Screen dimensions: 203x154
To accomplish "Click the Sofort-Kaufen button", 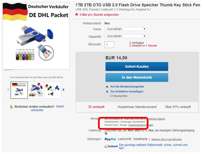I will (x=137, y=67).
